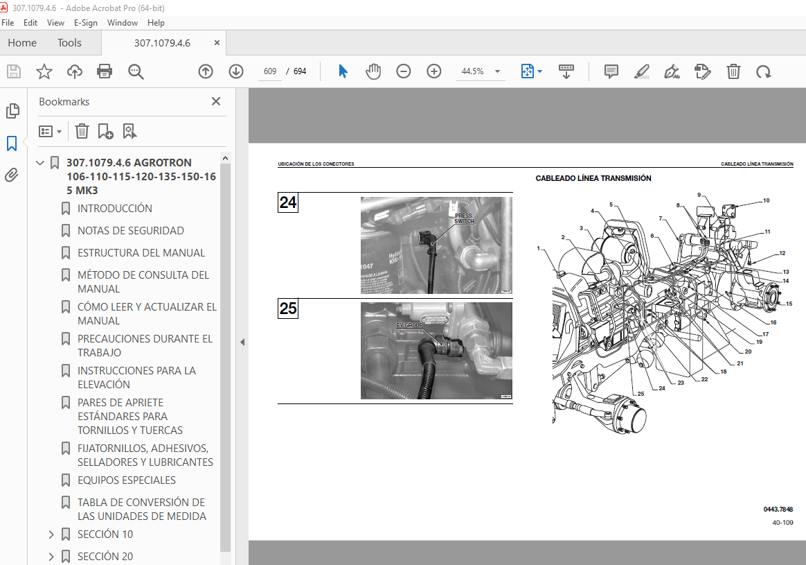The width and height of the screenshot is (806, 565).
Task: Click bookmarks panel scroll-up arrow
Action: (x=225, y=158)
